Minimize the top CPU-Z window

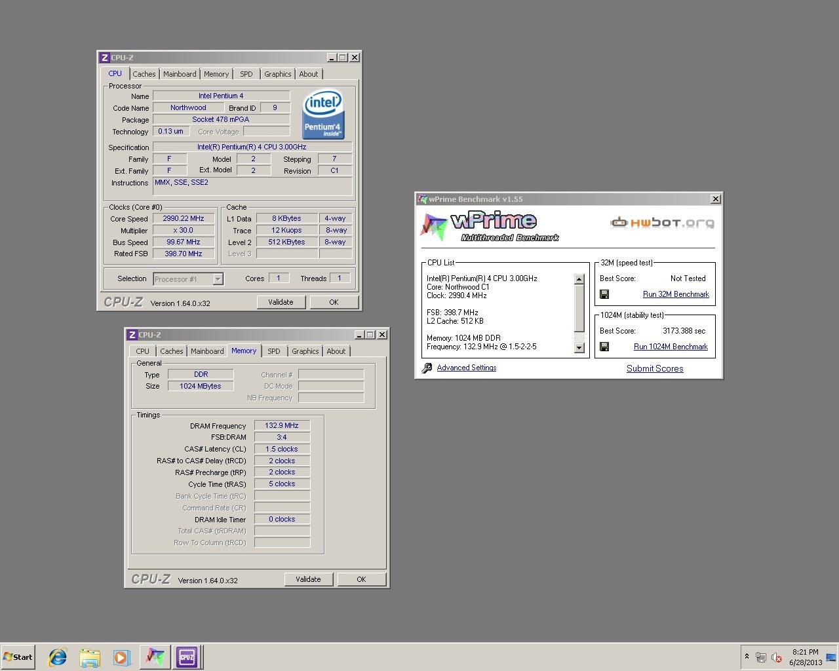[x=332, y=58]
